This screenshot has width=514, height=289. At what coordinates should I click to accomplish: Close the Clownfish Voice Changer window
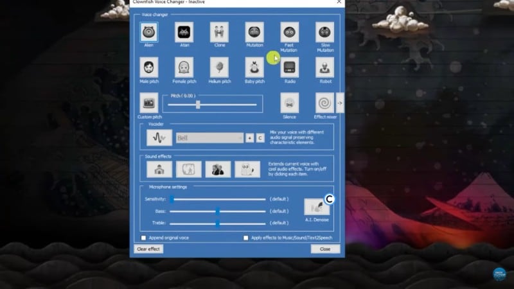(339, 2)
